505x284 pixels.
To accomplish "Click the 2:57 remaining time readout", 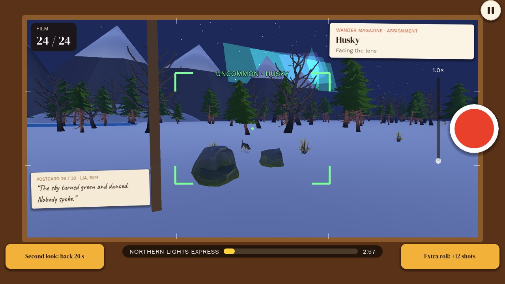I will [369, 251].
